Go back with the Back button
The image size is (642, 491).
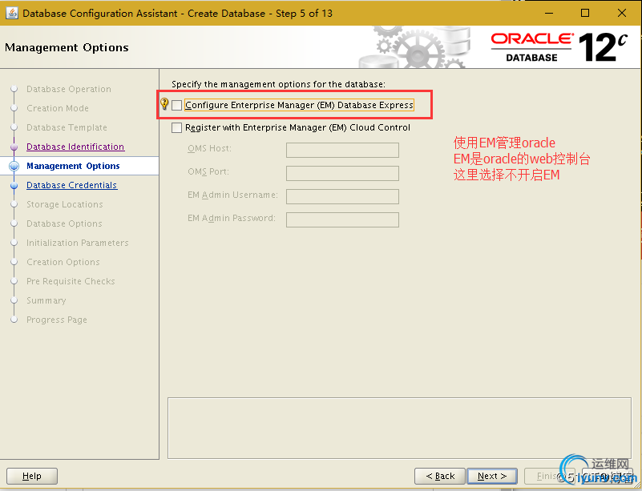(x=440, y=476)
